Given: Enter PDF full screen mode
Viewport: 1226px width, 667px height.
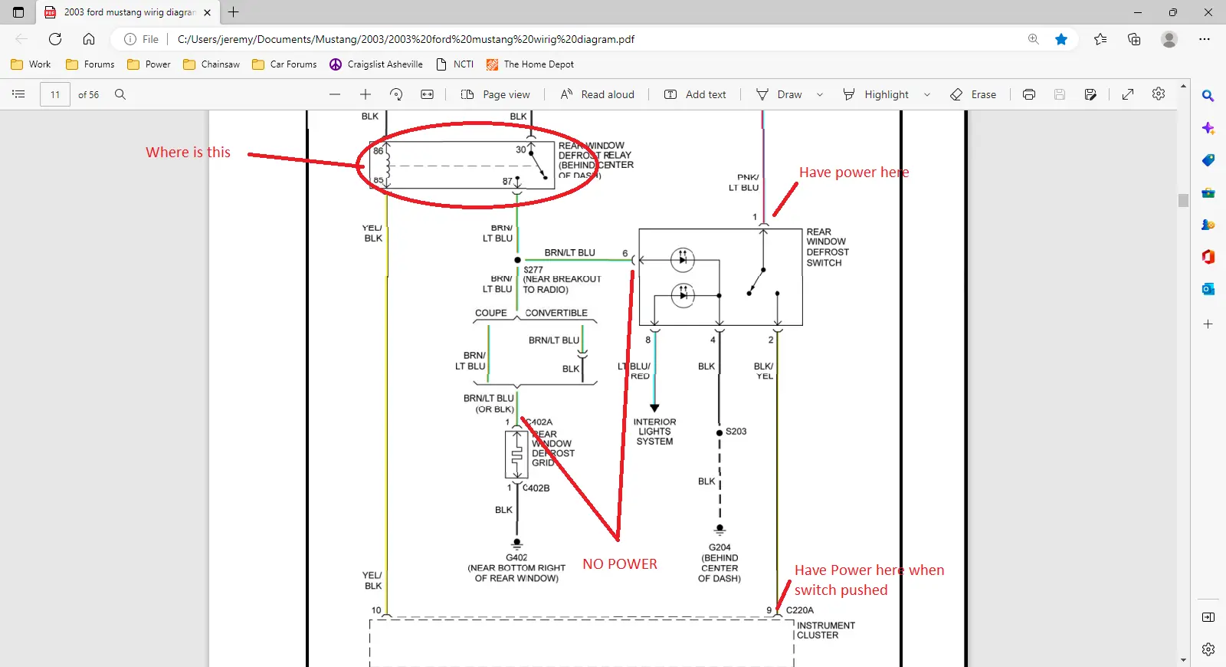Looking at the screenshot, I should (1128, 94).
